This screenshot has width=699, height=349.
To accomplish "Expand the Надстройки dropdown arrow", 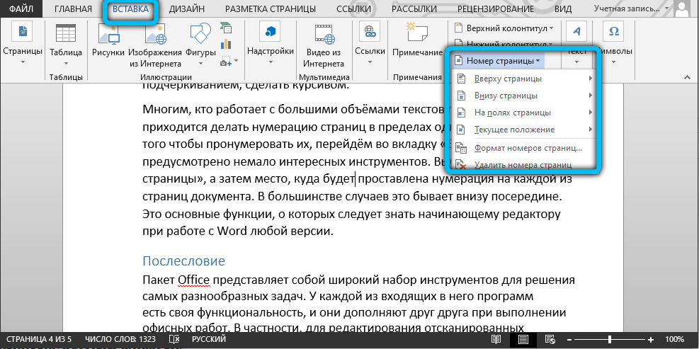I will click(271, 62).
